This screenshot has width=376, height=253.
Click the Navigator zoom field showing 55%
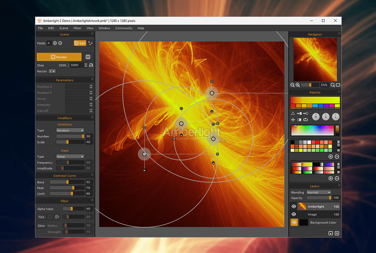[324, 85]
